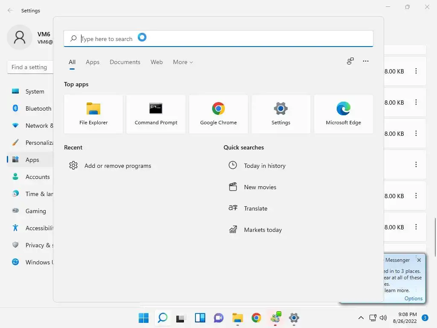Viewport: 437px width, 328px height.
Task: Open the Chrome taskbar icon
Action: coord(256,318)
